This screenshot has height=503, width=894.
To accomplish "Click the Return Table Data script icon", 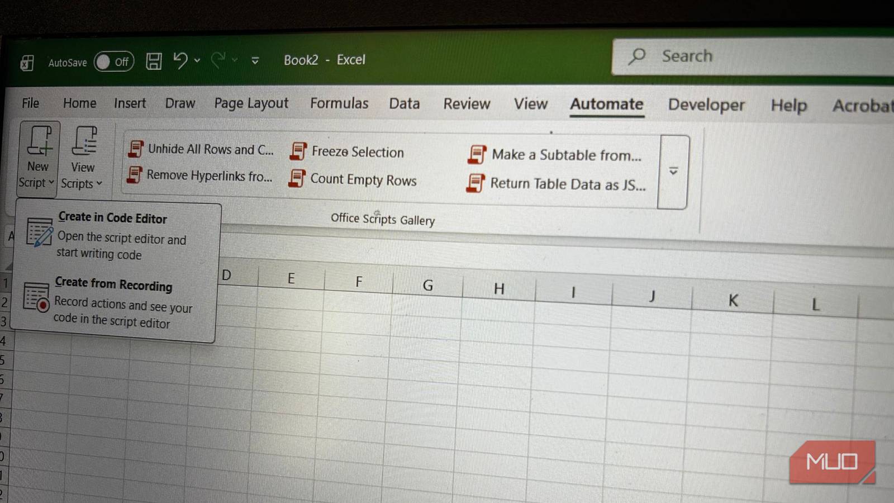I will click(x=475, y=183).
